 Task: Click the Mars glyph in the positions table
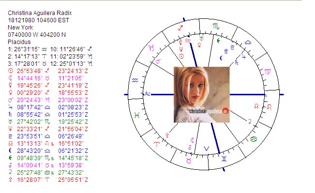tap(10, 100)
